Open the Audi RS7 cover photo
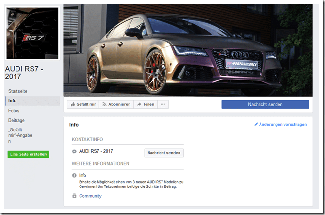Image resolution: width=325 pixels, height=215 pixels. (188, 50)
